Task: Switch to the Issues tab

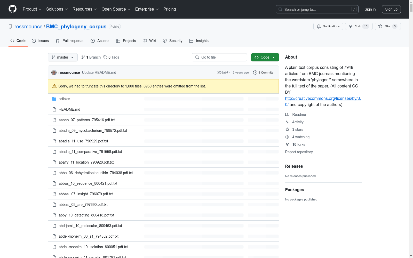Action: [x=40, y=41]
